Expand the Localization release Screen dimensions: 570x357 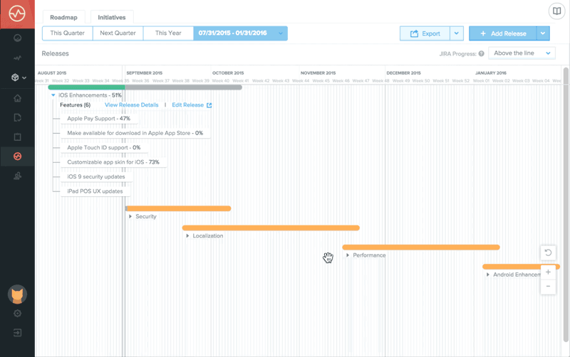pyautogui.click(x=187, y=236)
